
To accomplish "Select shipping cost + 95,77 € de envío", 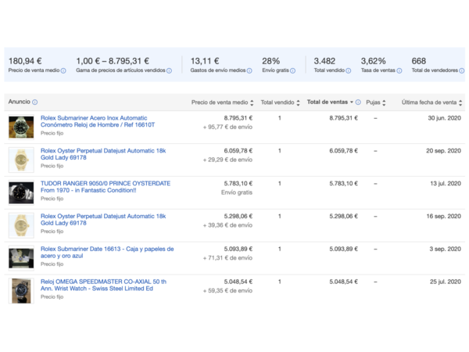I will pos(227,127).
